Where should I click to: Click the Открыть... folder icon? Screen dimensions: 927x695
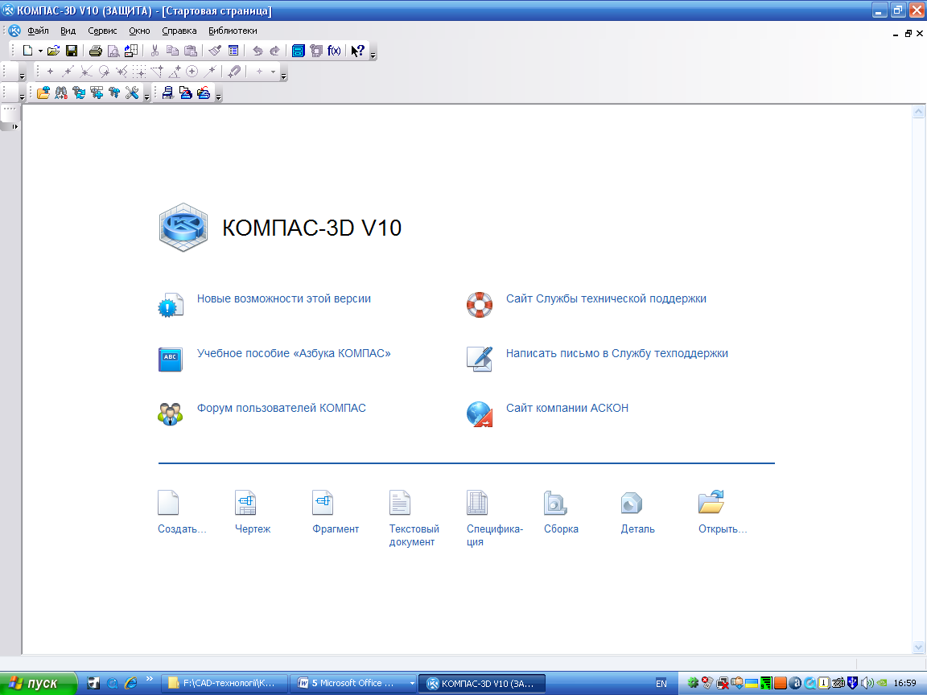711,502
